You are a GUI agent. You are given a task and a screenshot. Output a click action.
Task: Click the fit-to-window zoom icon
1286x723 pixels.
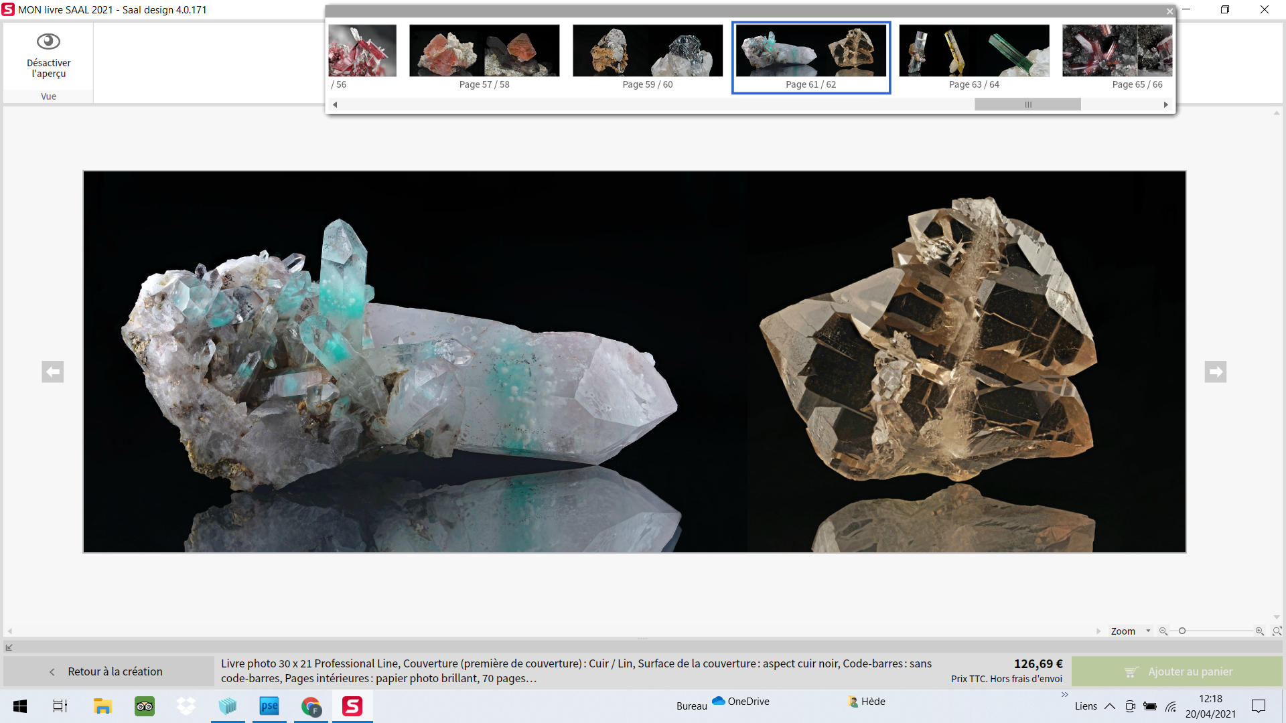pos(1277,631)
